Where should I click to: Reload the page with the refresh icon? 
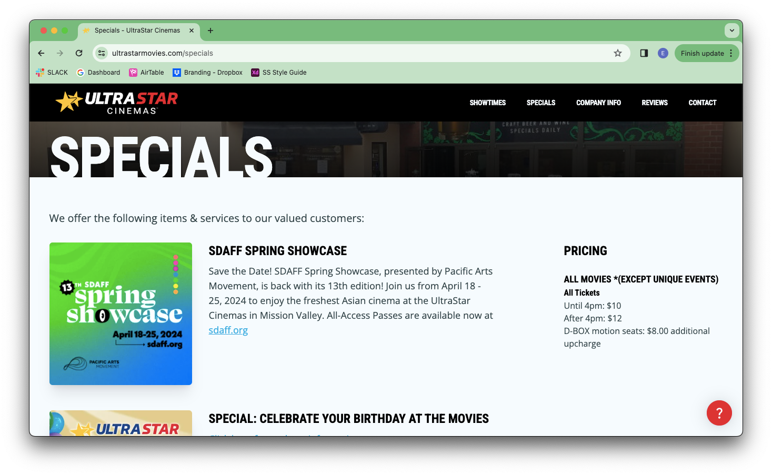79,53
